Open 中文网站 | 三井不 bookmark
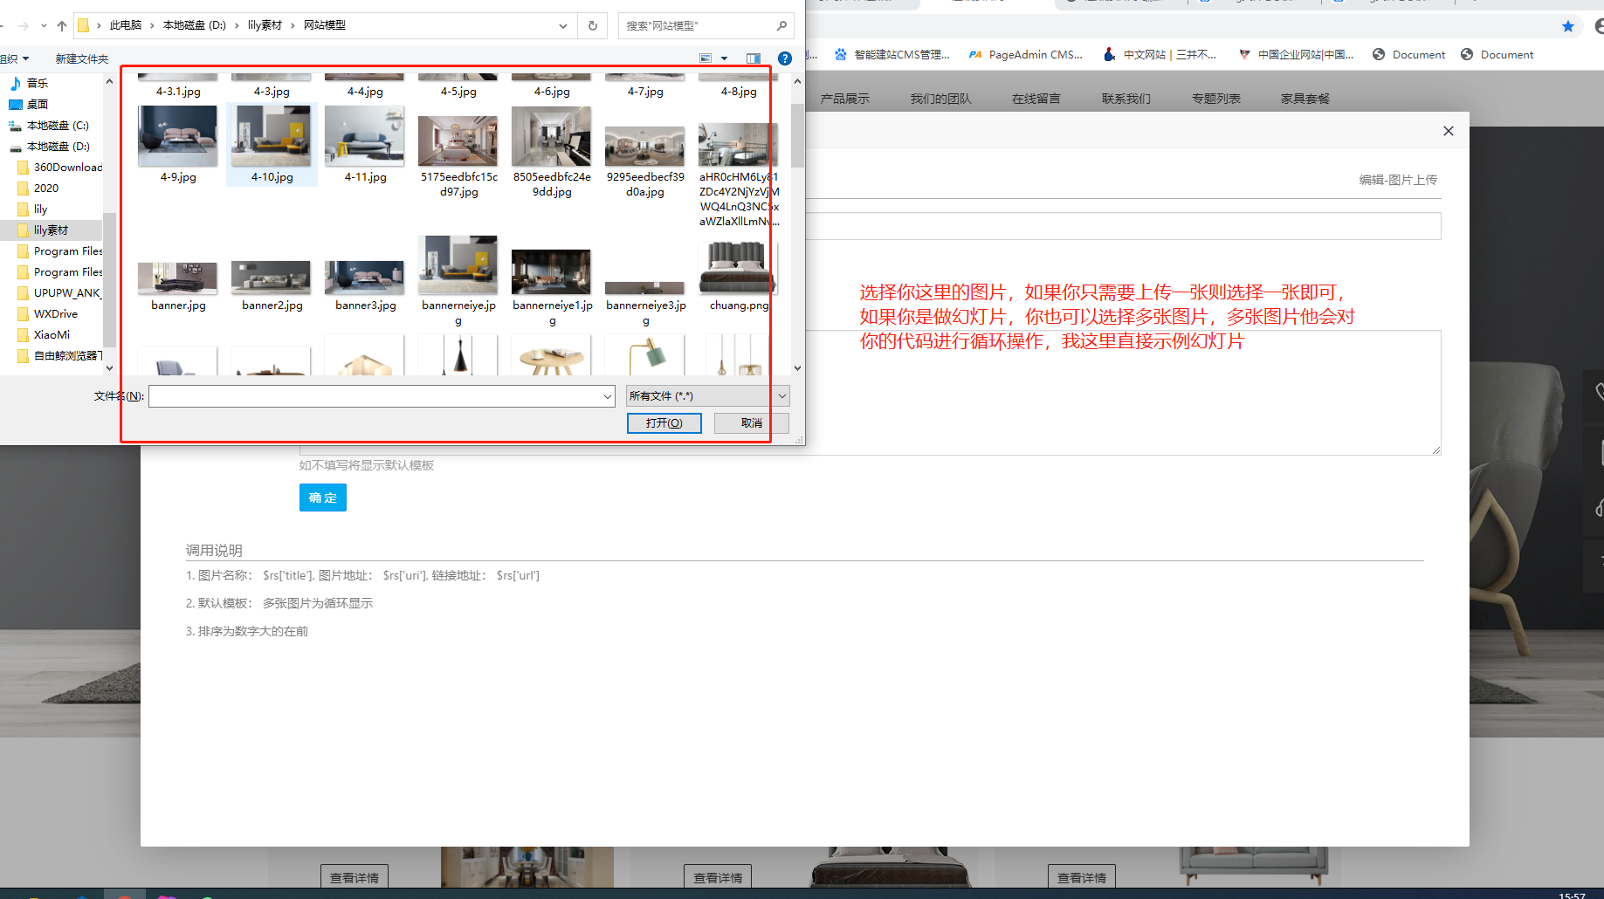1604x899 pixels. coord(1160,54)
